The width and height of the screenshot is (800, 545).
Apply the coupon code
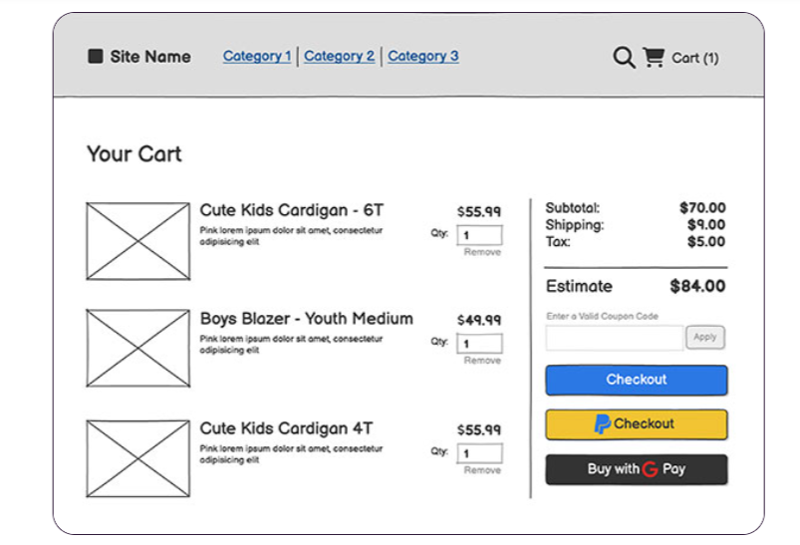coord(704,338)
